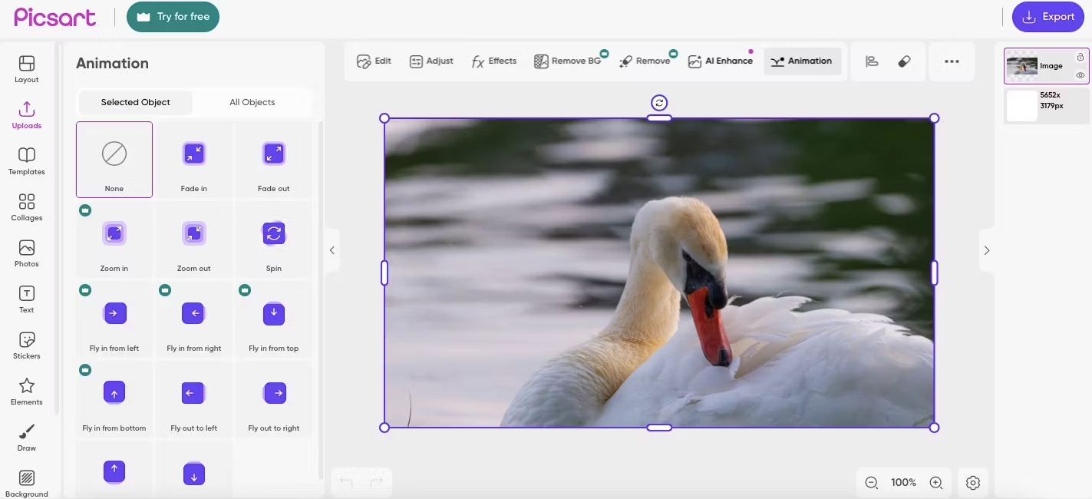Toggle Image layer visibility eye

coord(1080,75)
